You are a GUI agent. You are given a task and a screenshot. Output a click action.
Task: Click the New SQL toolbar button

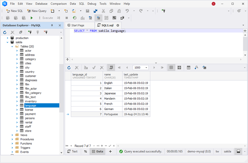click(14, 11)
